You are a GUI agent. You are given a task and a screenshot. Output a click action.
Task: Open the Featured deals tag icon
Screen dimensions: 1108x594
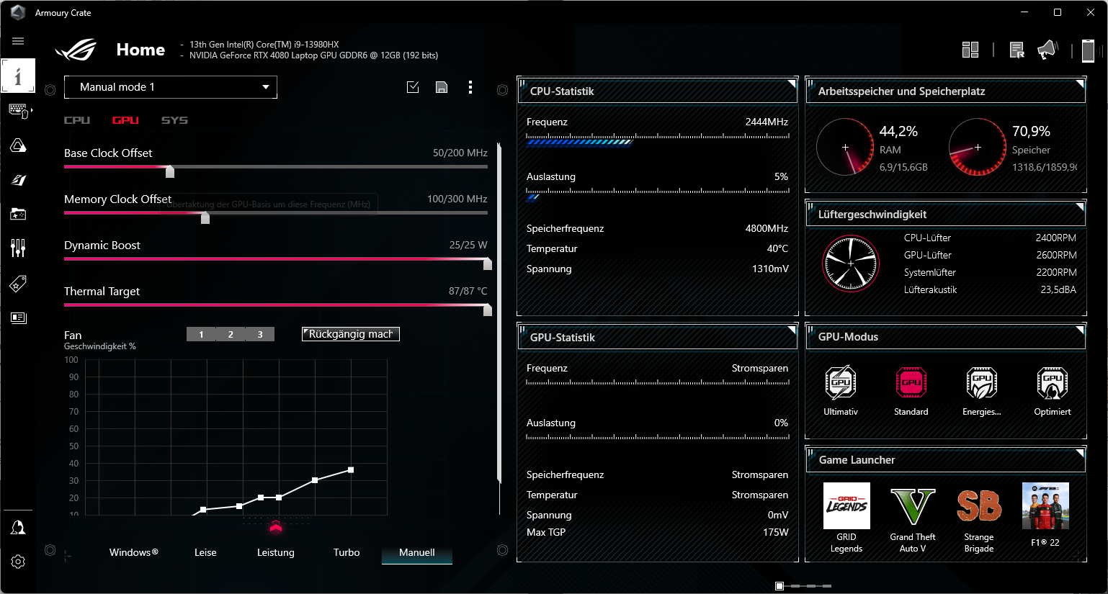pos(18,283)
